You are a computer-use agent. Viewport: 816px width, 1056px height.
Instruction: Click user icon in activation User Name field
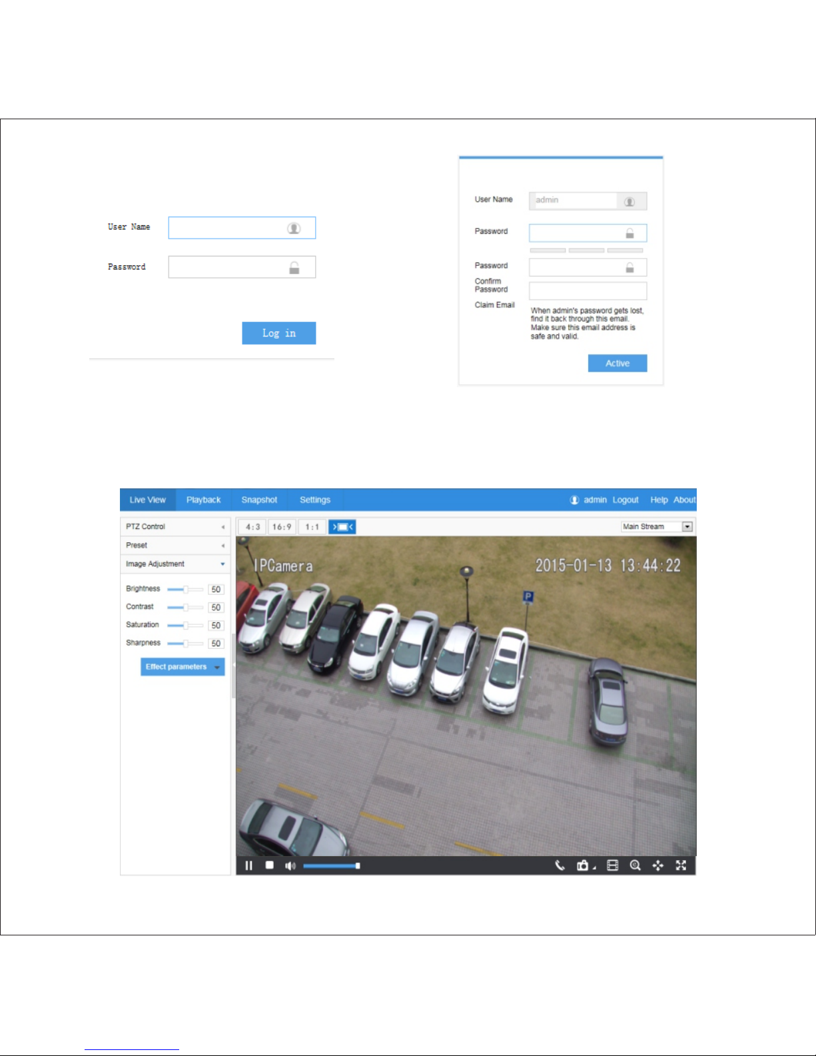[629, 201]
